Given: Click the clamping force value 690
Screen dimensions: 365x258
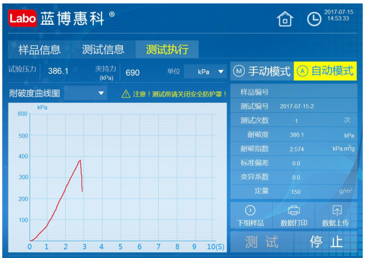Looking at the screenshot, I should click(133, 72).
